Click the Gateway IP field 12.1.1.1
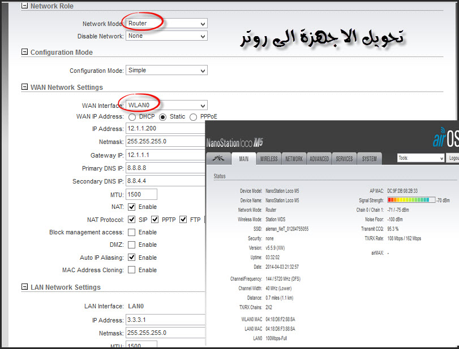This screenshot has height=349, width=459. click(165, 155)
